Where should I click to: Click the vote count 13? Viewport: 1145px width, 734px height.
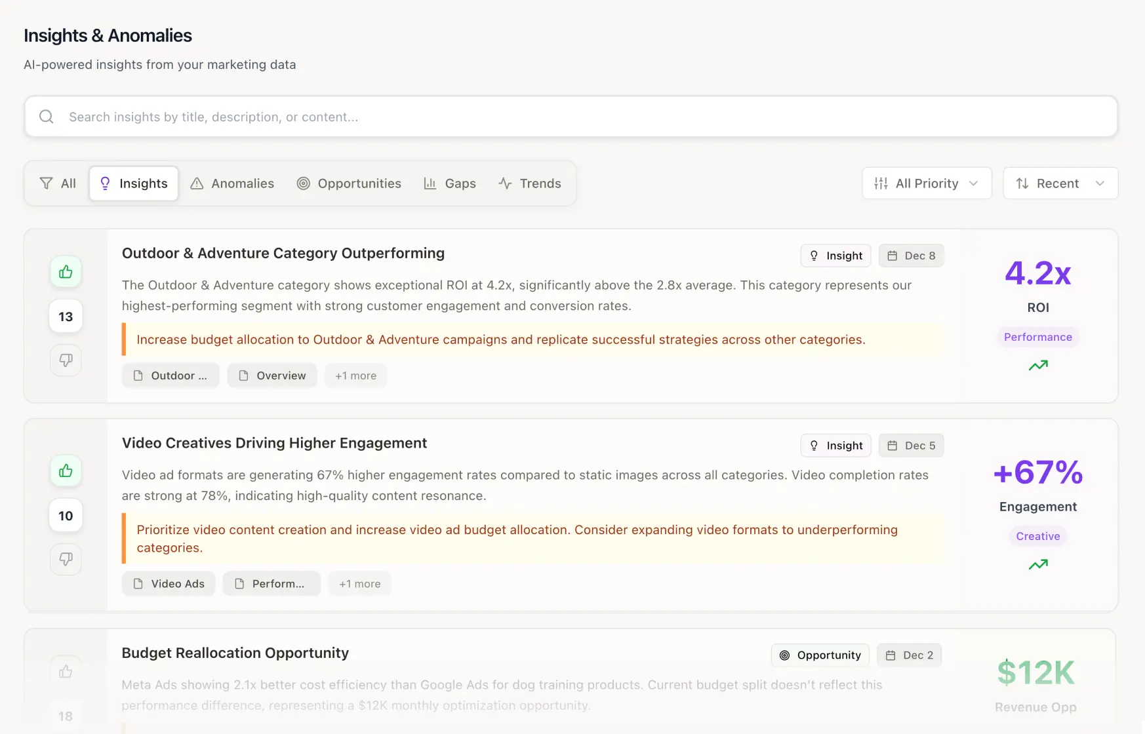coord(66,317)
